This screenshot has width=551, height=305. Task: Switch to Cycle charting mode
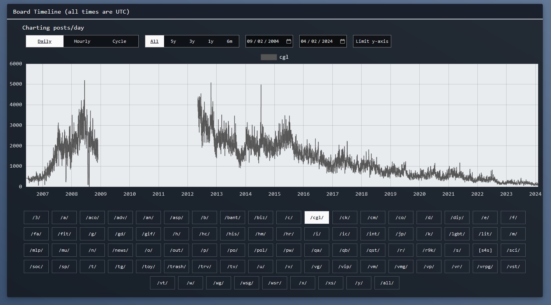click(119, 41)
